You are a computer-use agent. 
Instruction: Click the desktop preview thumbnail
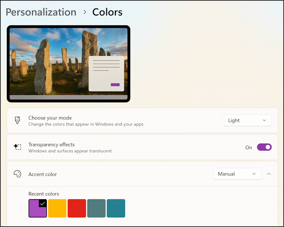[69, 64]
